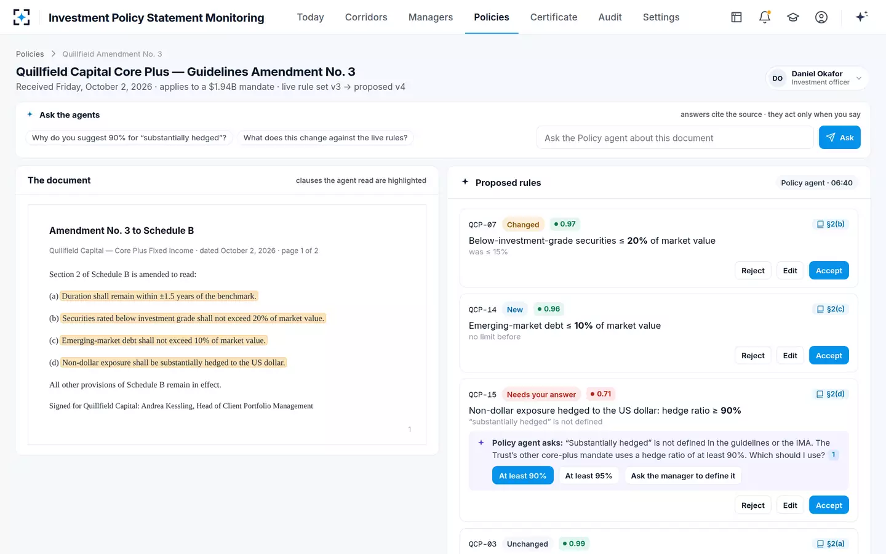Edit rule QCP-14
The image size is (886, 554).
click(790, 355)
